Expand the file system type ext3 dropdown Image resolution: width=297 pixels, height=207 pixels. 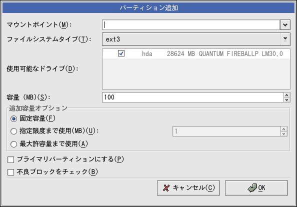pos(285,39)
